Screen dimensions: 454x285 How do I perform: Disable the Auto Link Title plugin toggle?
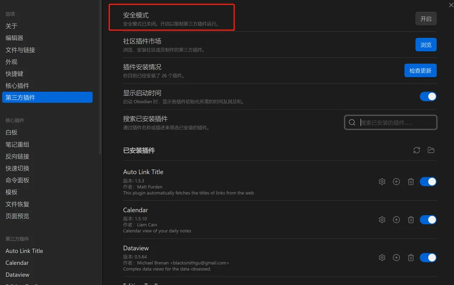(428, 182)
